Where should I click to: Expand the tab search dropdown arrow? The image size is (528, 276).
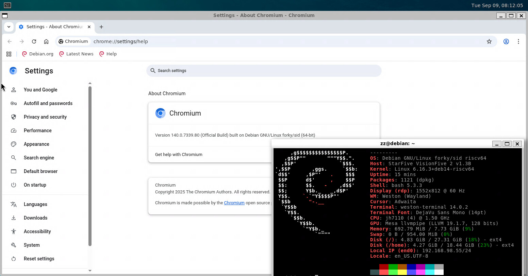[x=9, y=27]
